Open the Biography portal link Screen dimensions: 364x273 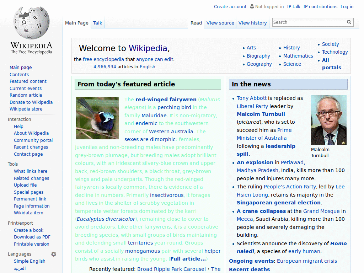(x=258, y=56)
